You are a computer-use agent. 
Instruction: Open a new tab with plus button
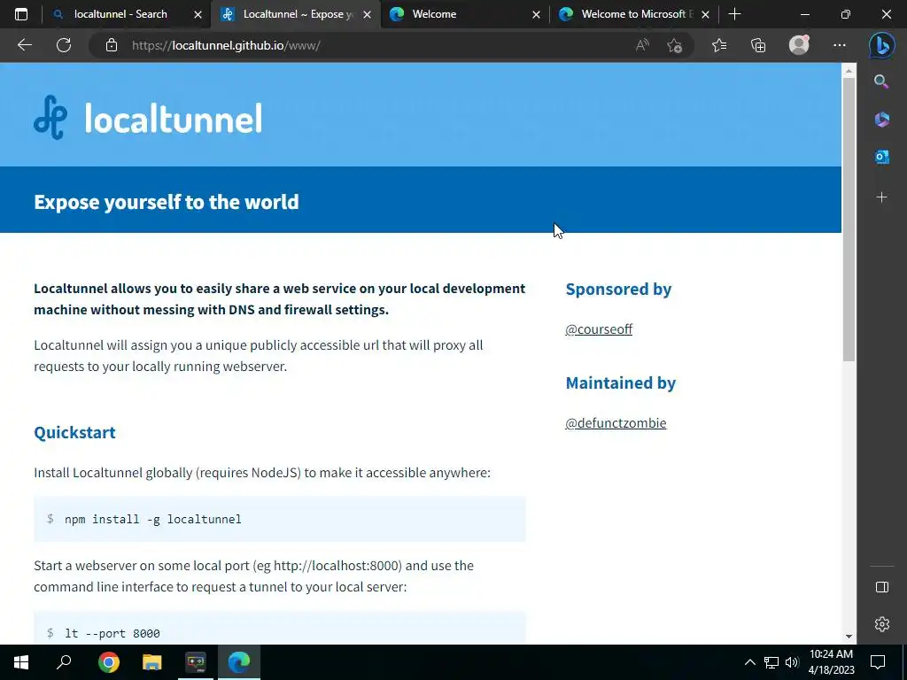[x=734, y=14]
